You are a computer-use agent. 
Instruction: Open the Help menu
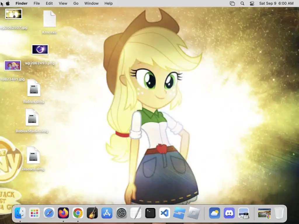[x=109, y=3]
